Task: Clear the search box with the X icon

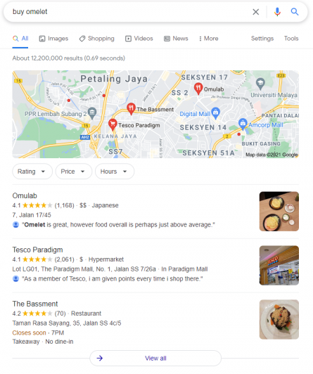Action: click(x=255, y=12)
